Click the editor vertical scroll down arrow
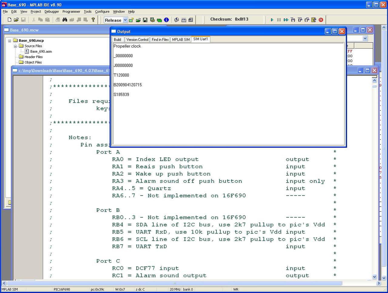 coord(374,277)
